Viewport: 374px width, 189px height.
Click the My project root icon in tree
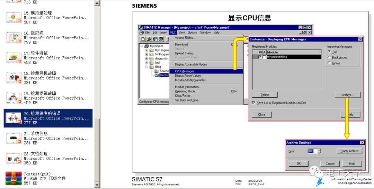(147, 46)
